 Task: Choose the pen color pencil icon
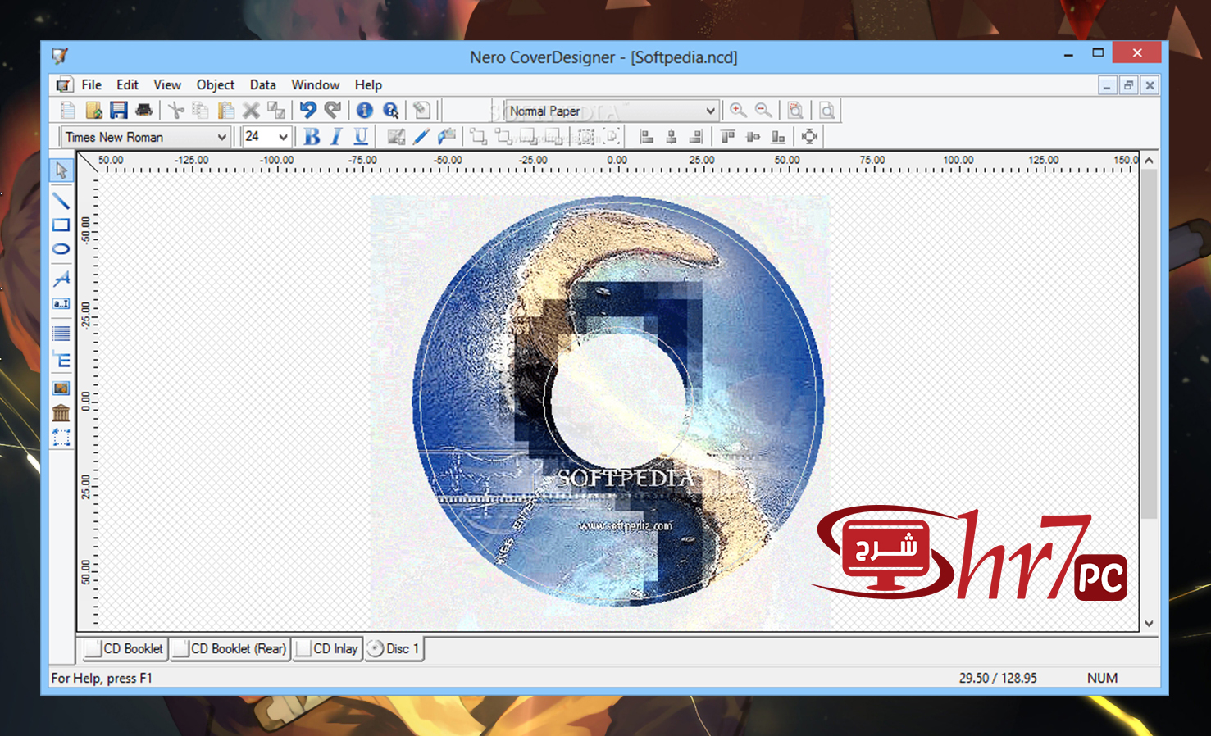421,137
